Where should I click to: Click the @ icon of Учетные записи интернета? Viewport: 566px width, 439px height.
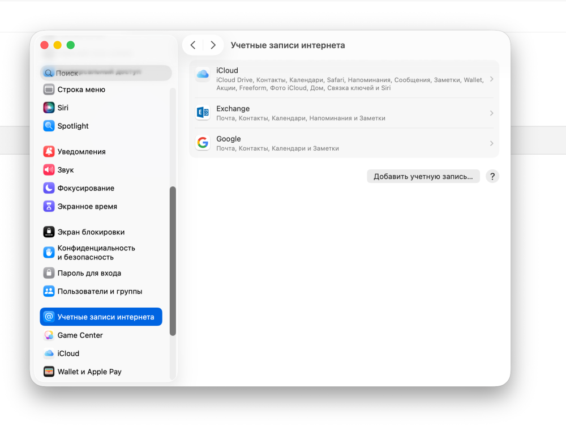click(x=49, y=317)
